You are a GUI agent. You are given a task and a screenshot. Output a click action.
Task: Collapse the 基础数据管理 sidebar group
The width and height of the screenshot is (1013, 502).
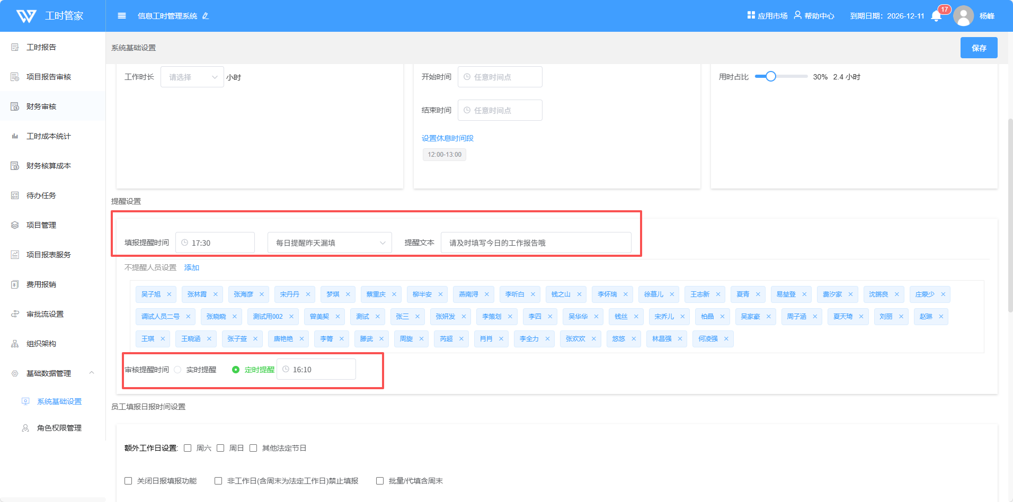tap(92, 373)
